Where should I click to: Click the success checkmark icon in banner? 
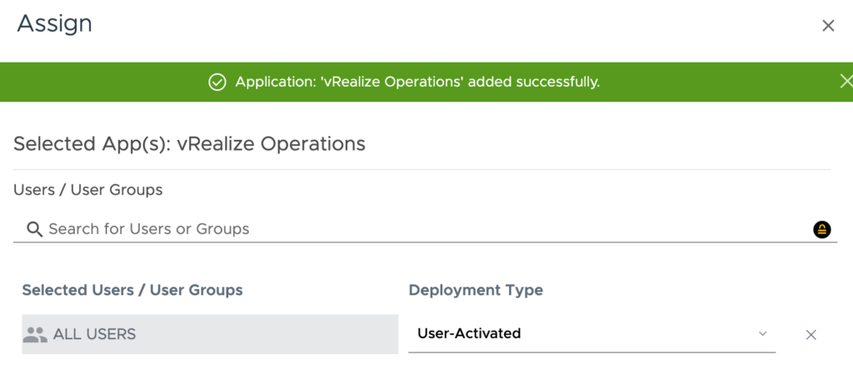coord(217,82)
